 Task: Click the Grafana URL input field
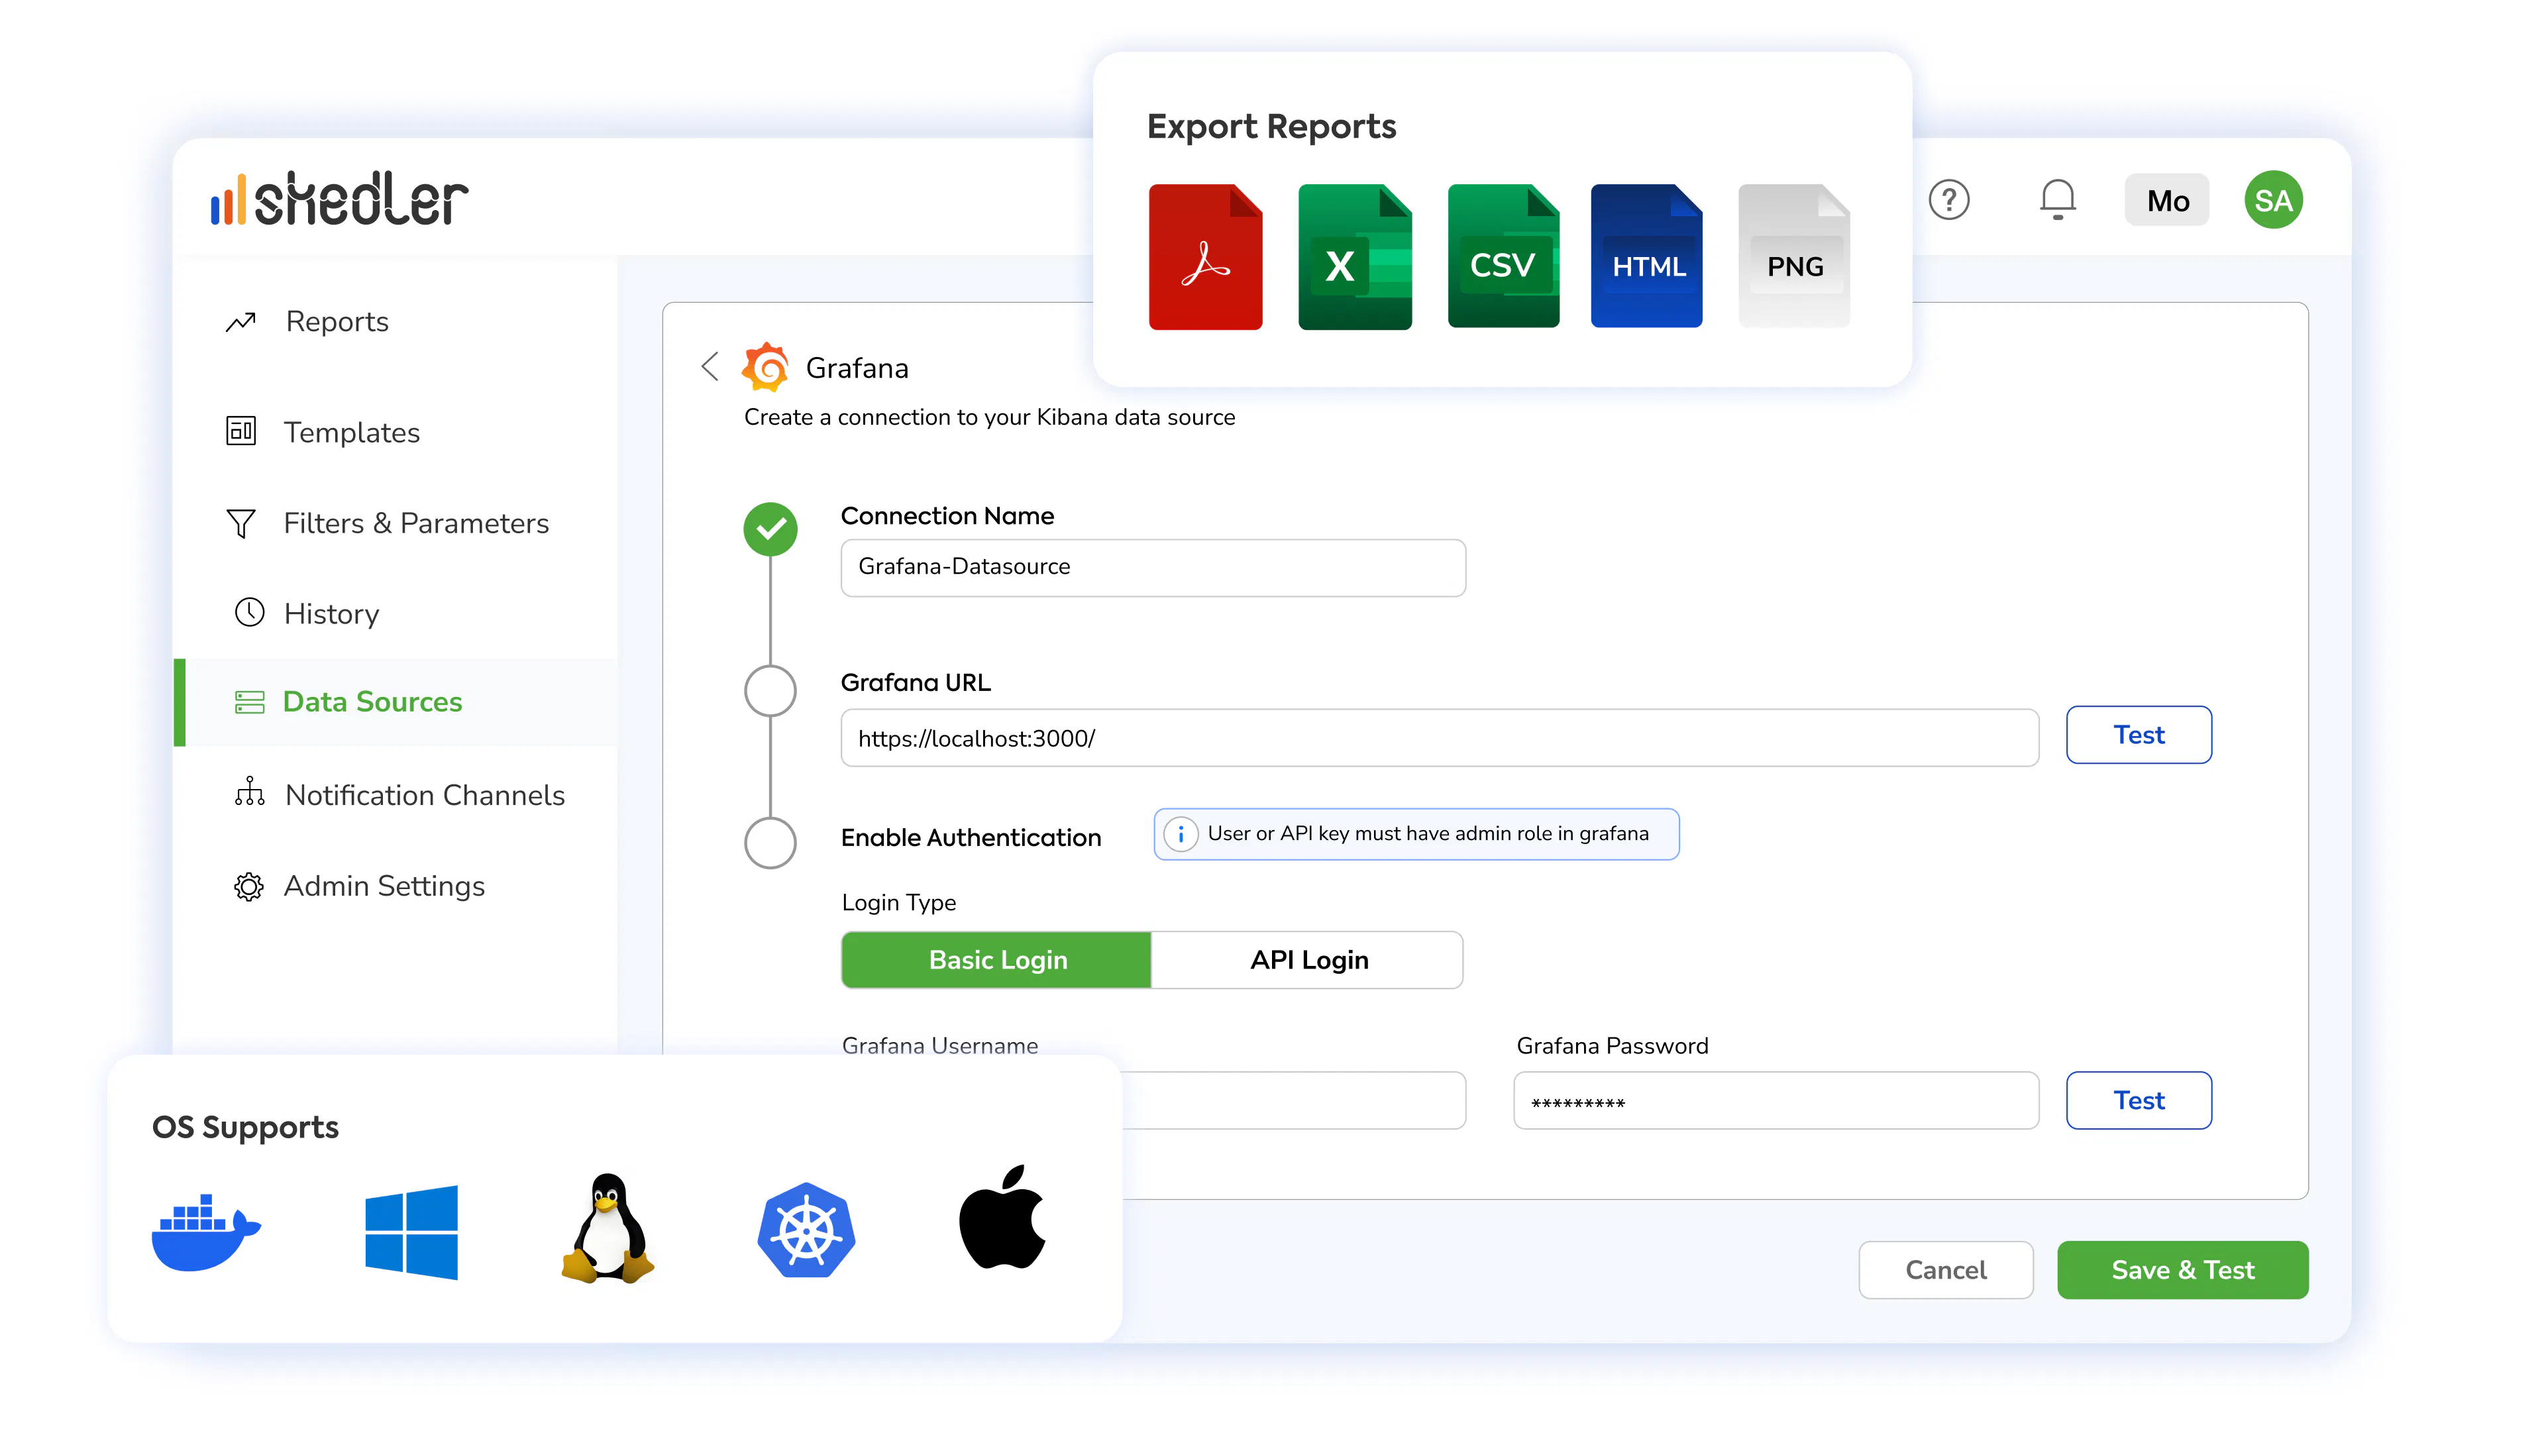(1439, 738)
